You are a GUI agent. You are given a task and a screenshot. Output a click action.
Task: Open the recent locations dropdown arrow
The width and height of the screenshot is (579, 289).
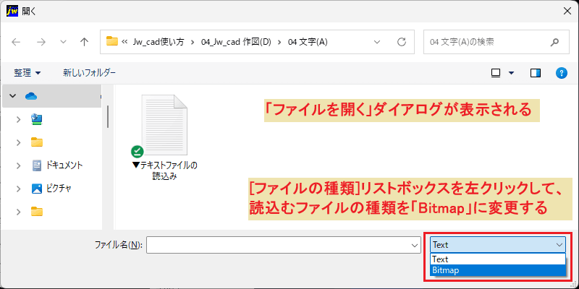(63, 42)
